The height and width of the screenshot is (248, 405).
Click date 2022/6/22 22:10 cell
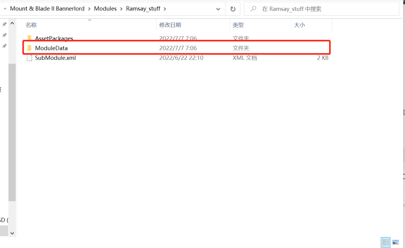(x=181, y=58)
